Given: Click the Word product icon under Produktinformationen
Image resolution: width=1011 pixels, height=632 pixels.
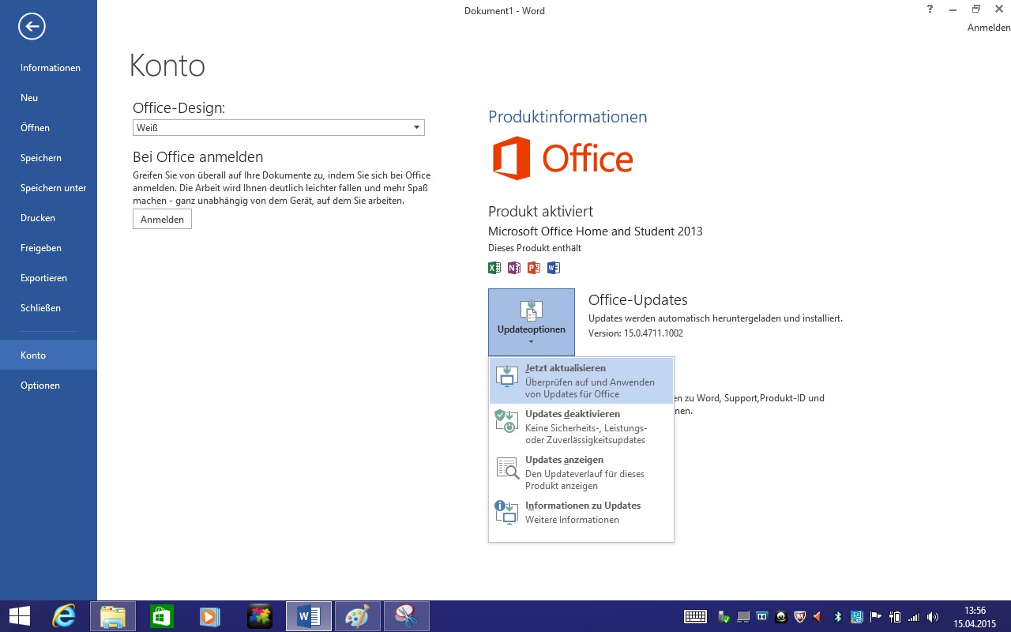Looking at the screenshot, I should [553, 268].
